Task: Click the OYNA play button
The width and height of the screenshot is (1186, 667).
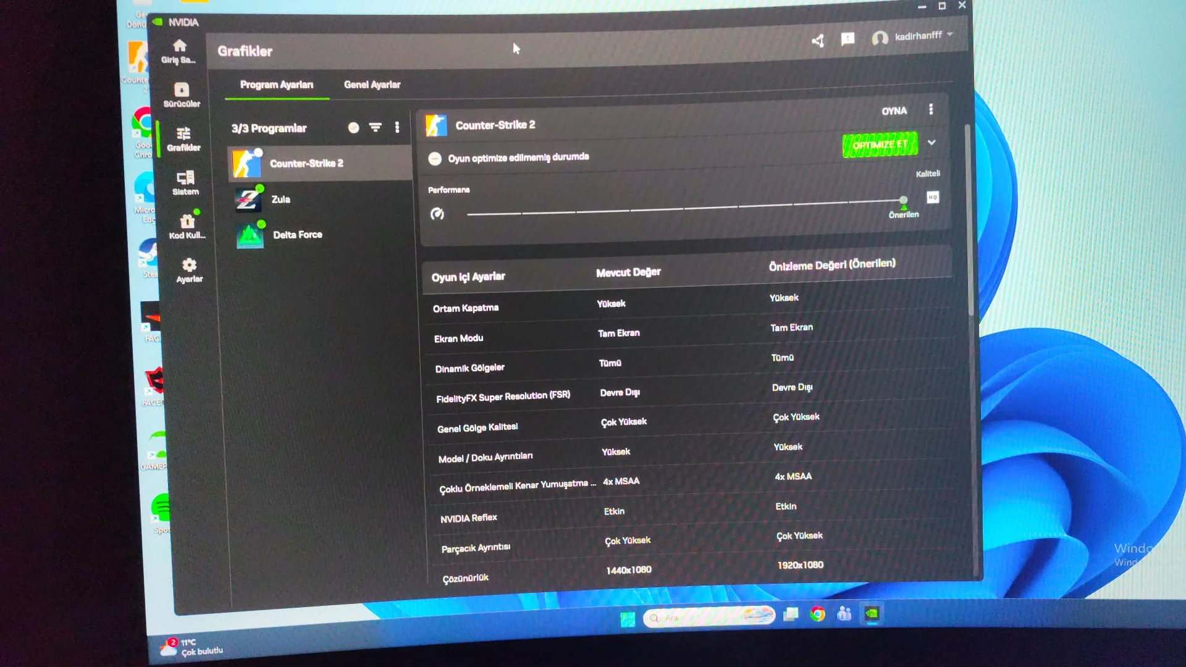Action: [x=894, y=111]
